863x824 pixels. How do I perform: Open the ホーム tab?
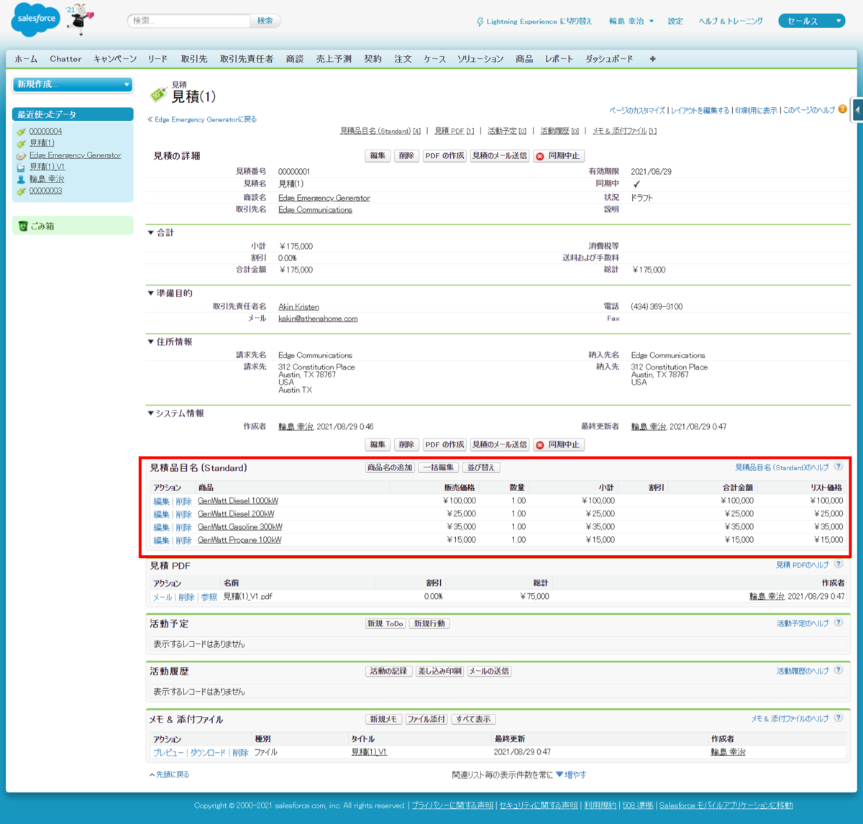tap(26, 59)
